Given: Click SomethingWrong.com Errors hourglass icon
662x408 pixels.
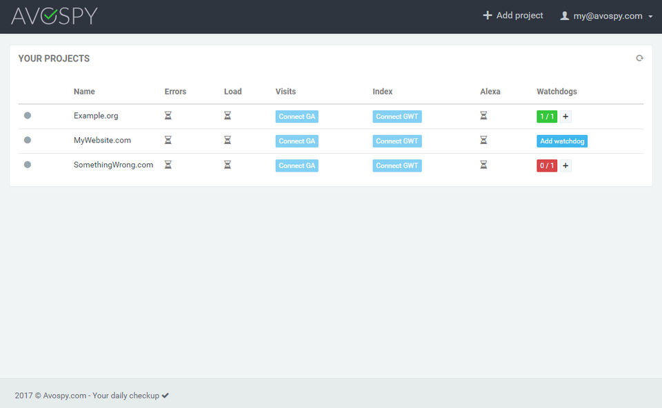Looking at the screenshot, I should [168, 165].
